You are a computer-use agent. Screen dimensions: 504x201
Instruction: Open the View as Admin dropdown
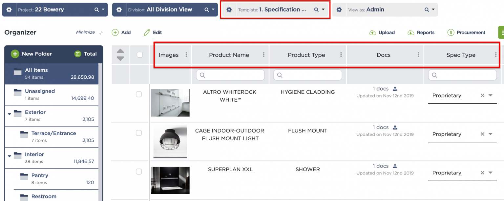[433, 10]
